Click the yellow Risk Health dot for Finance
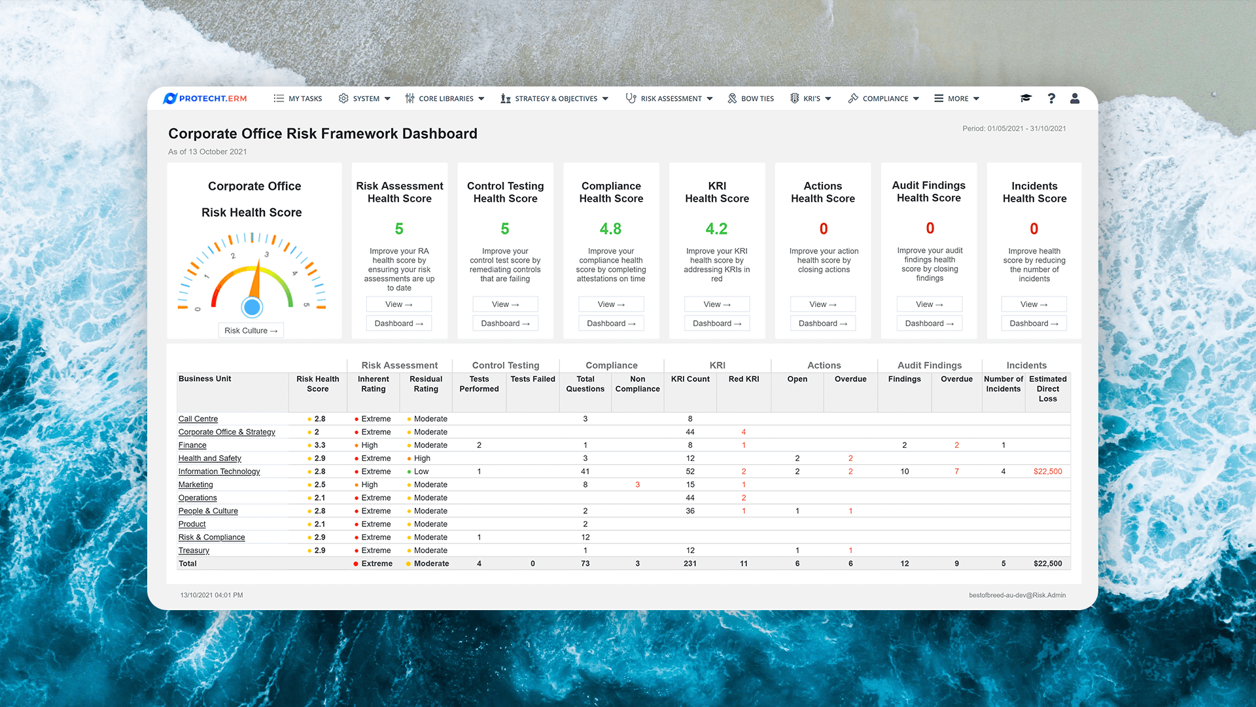The width and height of the screenshot is (1256, 707). (309, 445)
